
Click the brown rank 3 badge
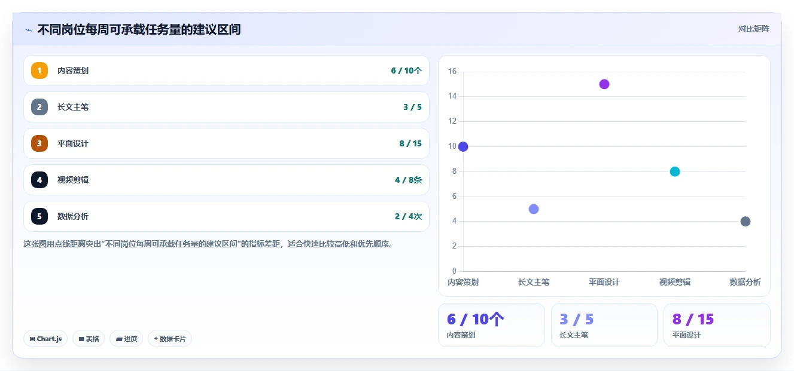tap(39, 143)
